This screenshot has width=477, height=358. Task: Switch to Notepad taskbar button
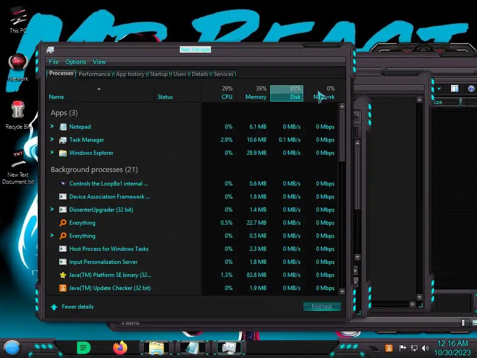[193, 348]
